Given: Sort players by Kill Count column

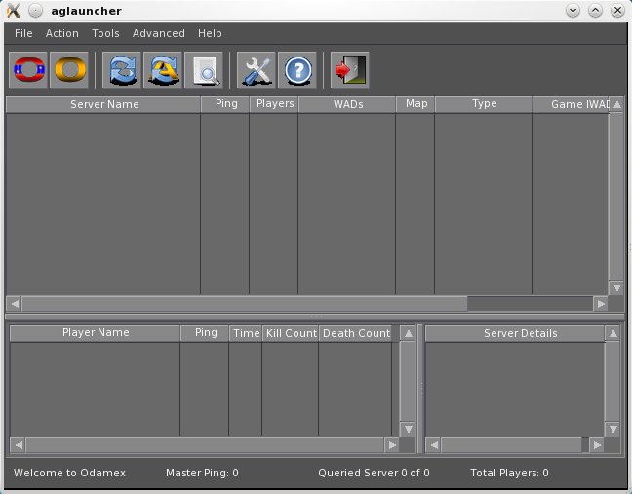Looking at the screenshot, I should [291, 333].
